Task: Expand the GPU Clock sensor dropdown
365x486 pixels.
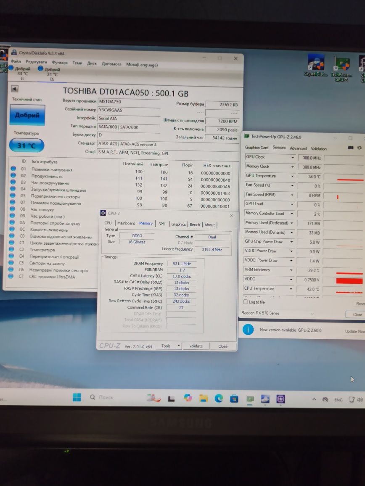Action: (x=292, y=158)
